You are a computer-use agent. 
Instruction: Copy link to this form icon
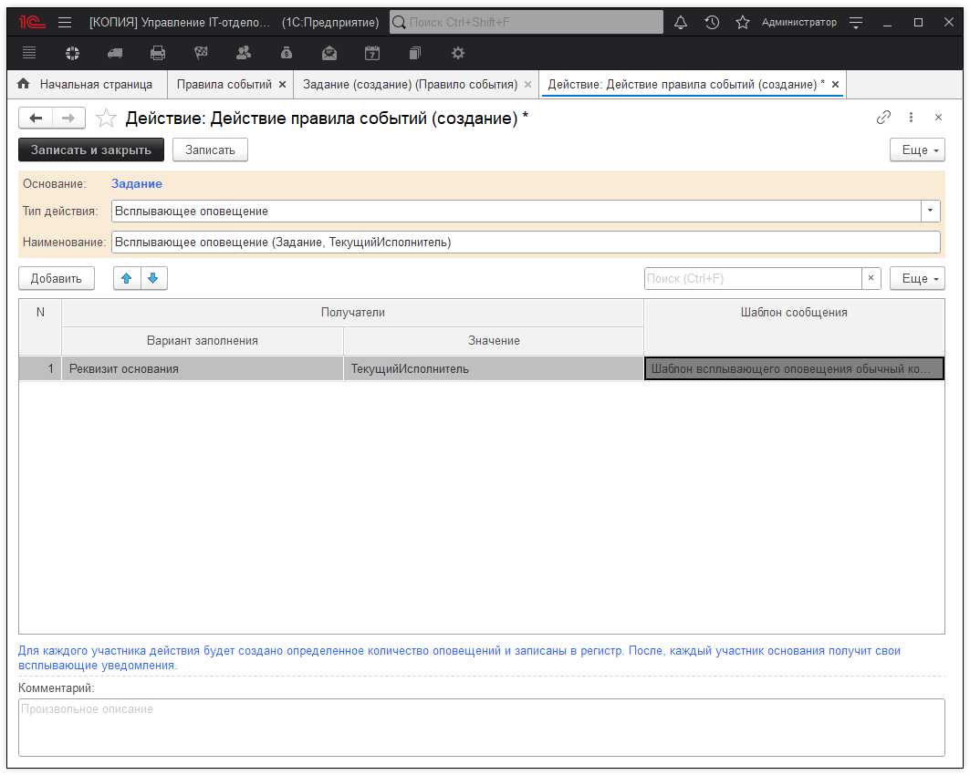[883, 118]
